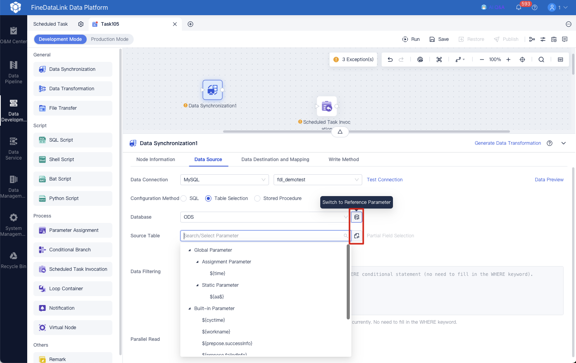The image size is (576, 363).
Task: Open the fdl_demotest connection dropdown
Action: 318,180
